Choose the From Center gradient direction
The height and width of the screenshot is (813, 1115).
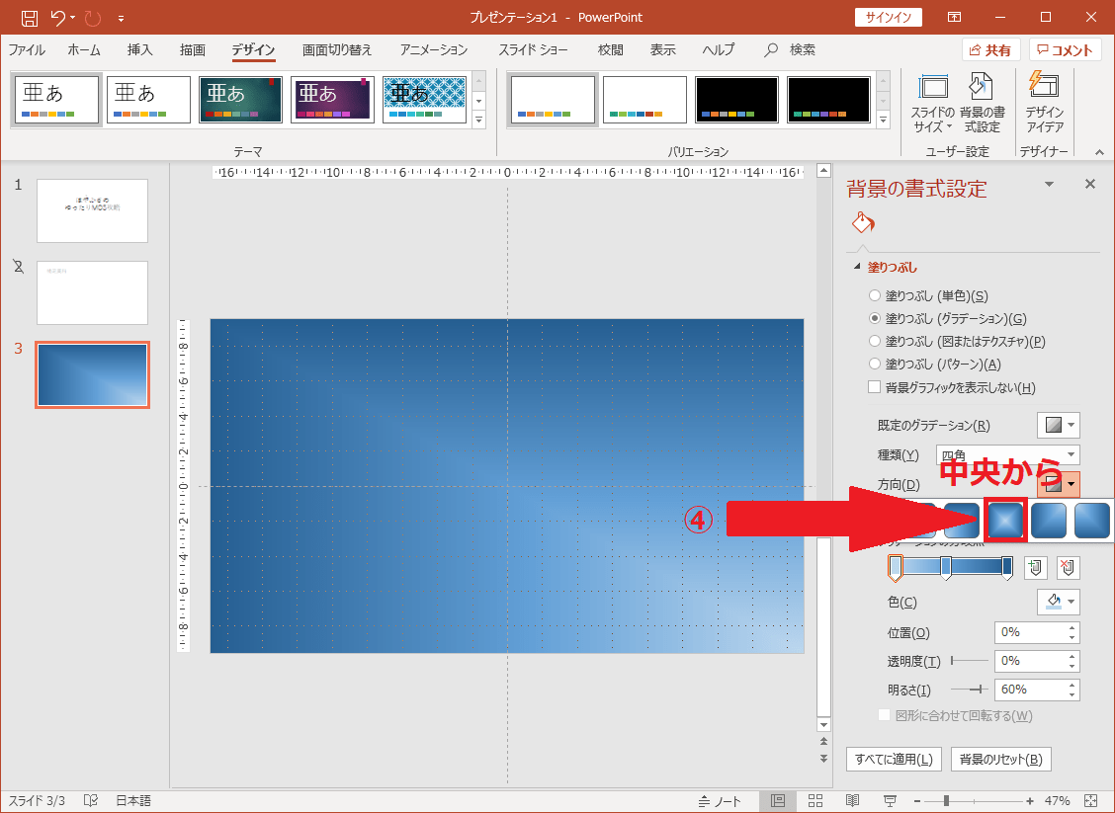click(1005, 521)
